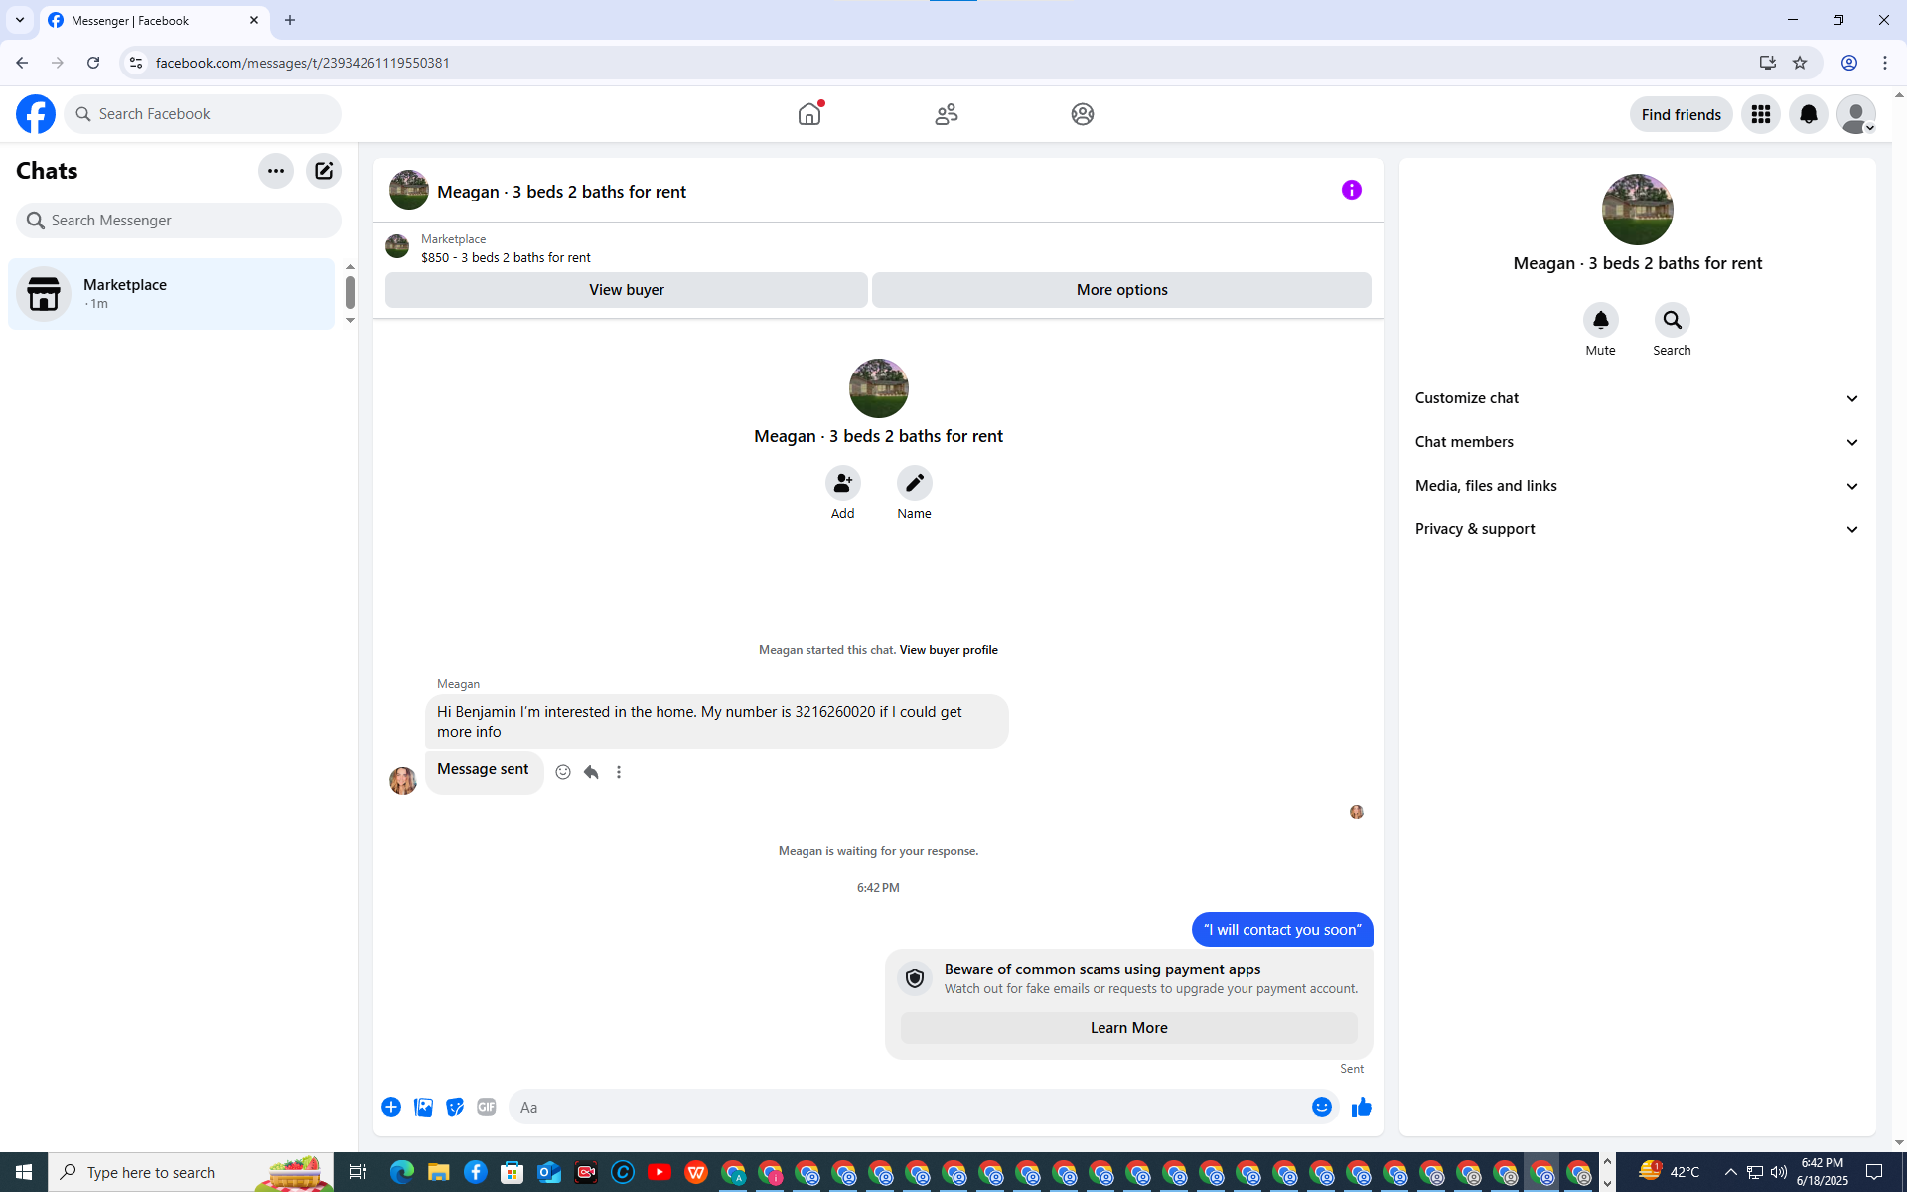Focus the Search Messenger field
The height and width of the screenshot is (1192, 1907).
(x=179, y=221)
